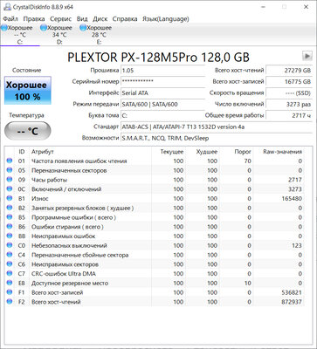Click the features field with S.M.A.R.T., NCQ
317x349 pixels.
217,138
